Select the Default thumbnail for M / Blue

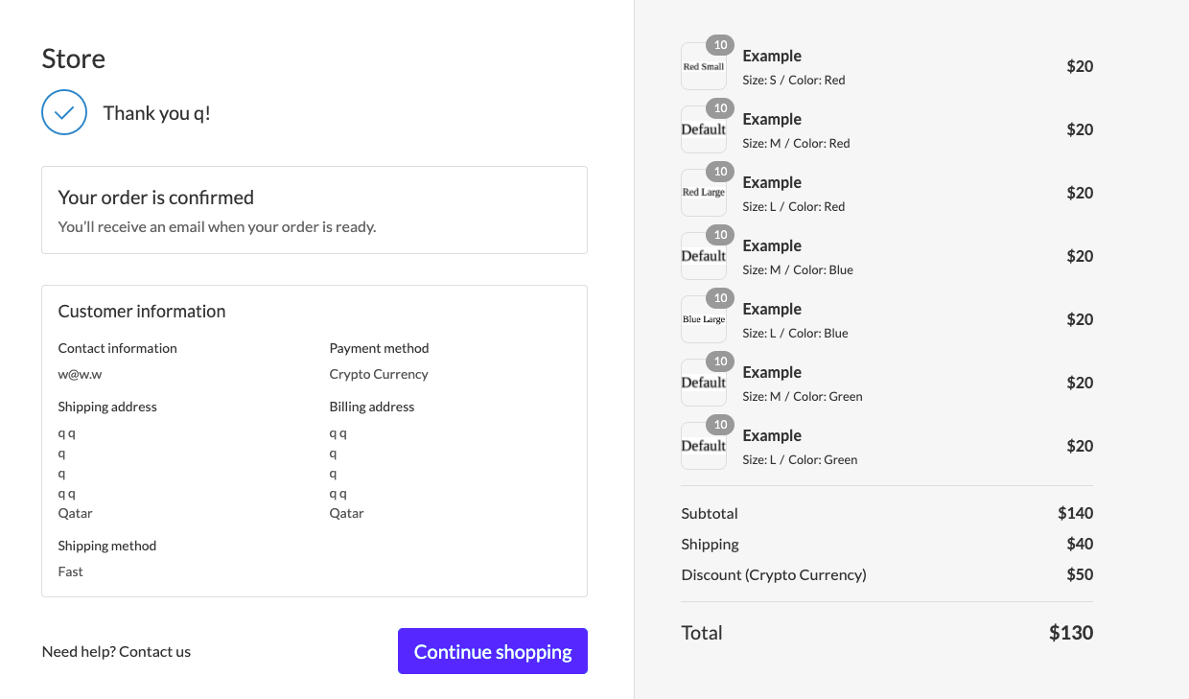tap(704, 256)
